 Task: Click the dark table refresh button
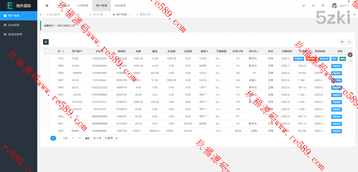pos(46,42)
